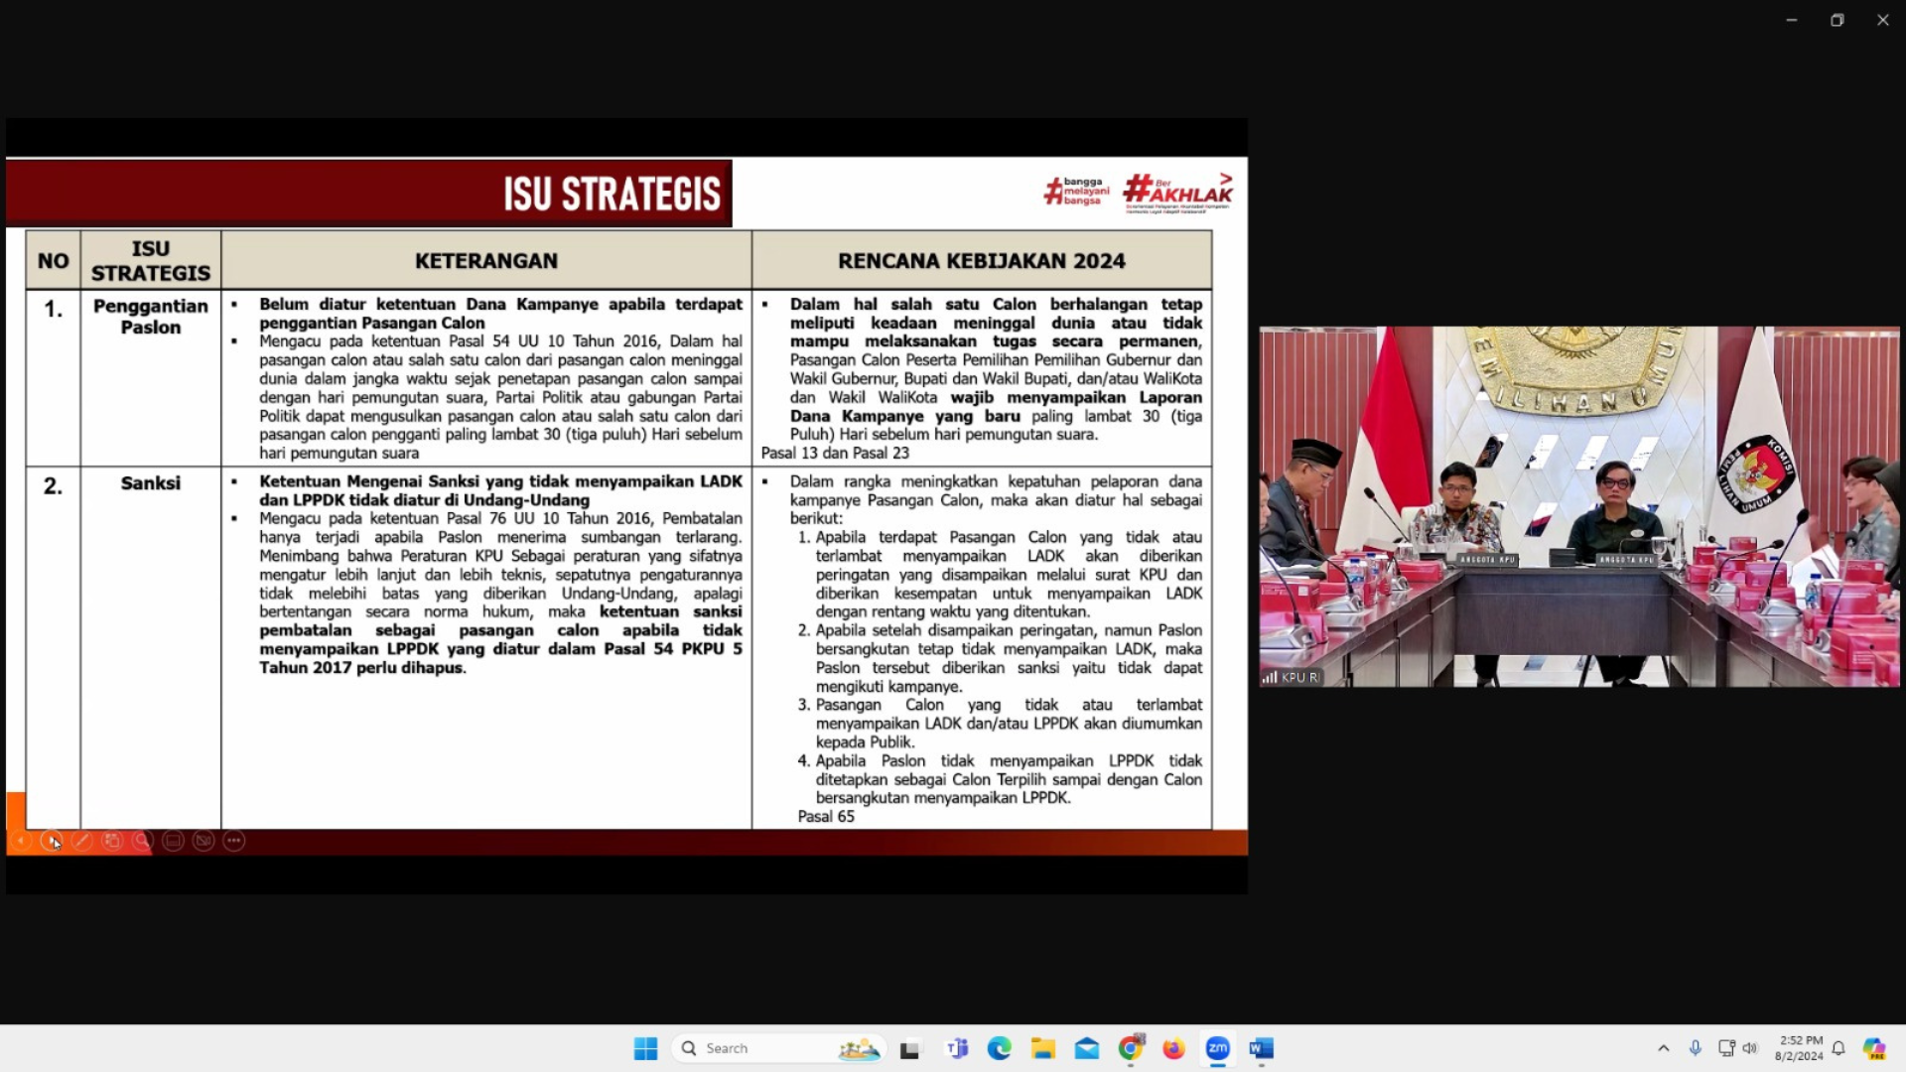Click the taskbar Search box
Viewport: 1906px width, 1072px height.
pos(778,1048)
